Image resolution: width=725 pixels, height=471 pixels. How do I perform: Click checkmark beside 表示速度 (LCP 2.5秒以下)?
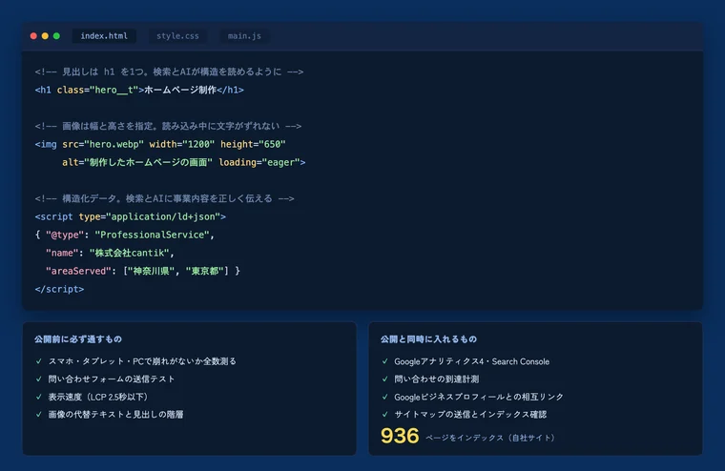[39, 397]
